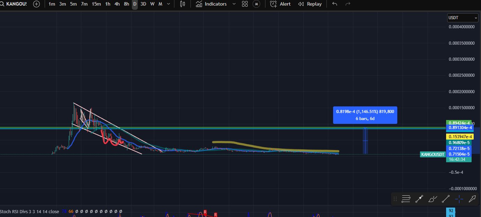Expand the Indicators favorites dropdown arrow

(234, 4)
